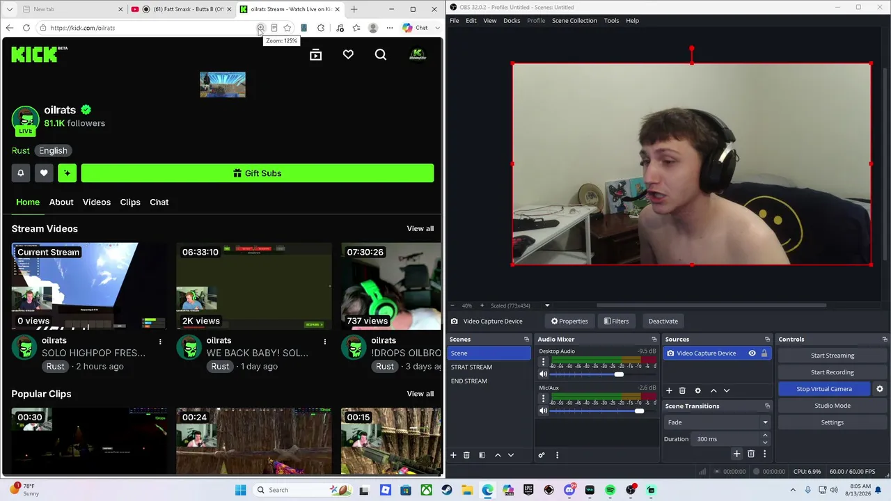Open OBS Tools menu
This screenshot has height=501, width=891.
tap(611, 21)
